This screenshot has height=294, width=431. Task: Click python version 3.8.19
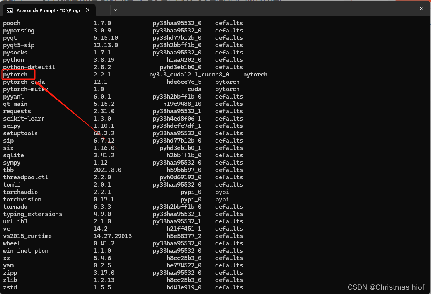point(104,60)
